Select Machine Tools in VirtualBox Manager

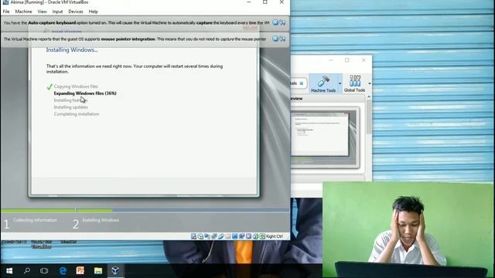323,83
